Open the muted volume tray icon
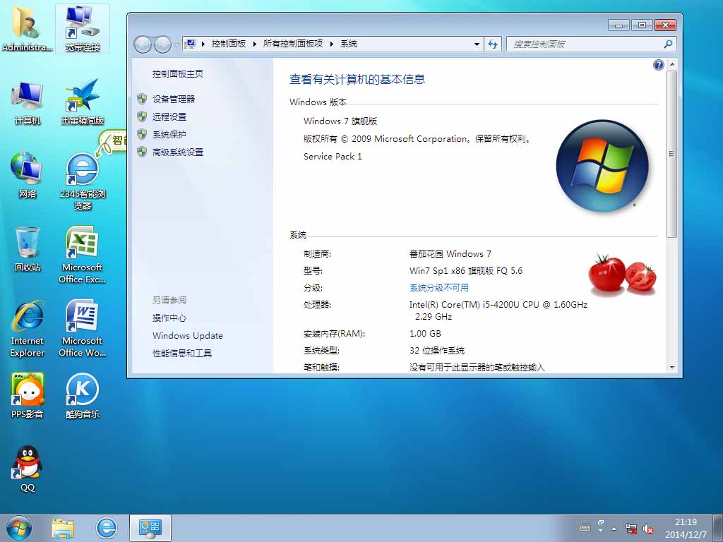Image resolution: width=723 pixels, height=542 pixels. click(x=648, y=529)
